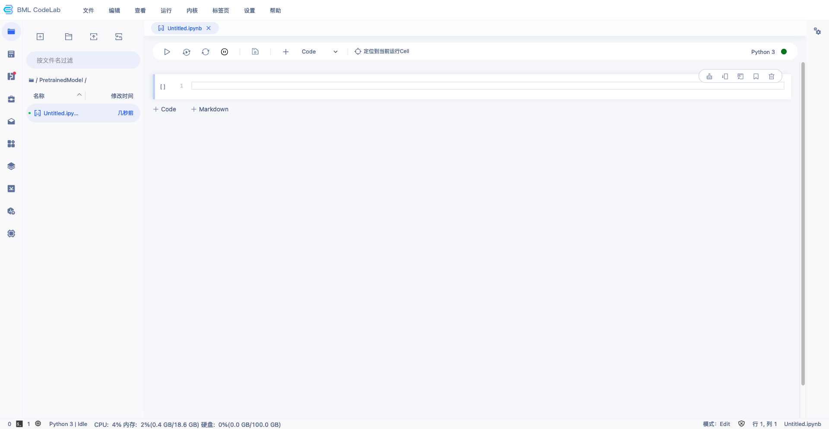This screenshot has width=829, height=429.
Task: Sort files by 修改时间 column header
Action: click(x=122, y=96)
